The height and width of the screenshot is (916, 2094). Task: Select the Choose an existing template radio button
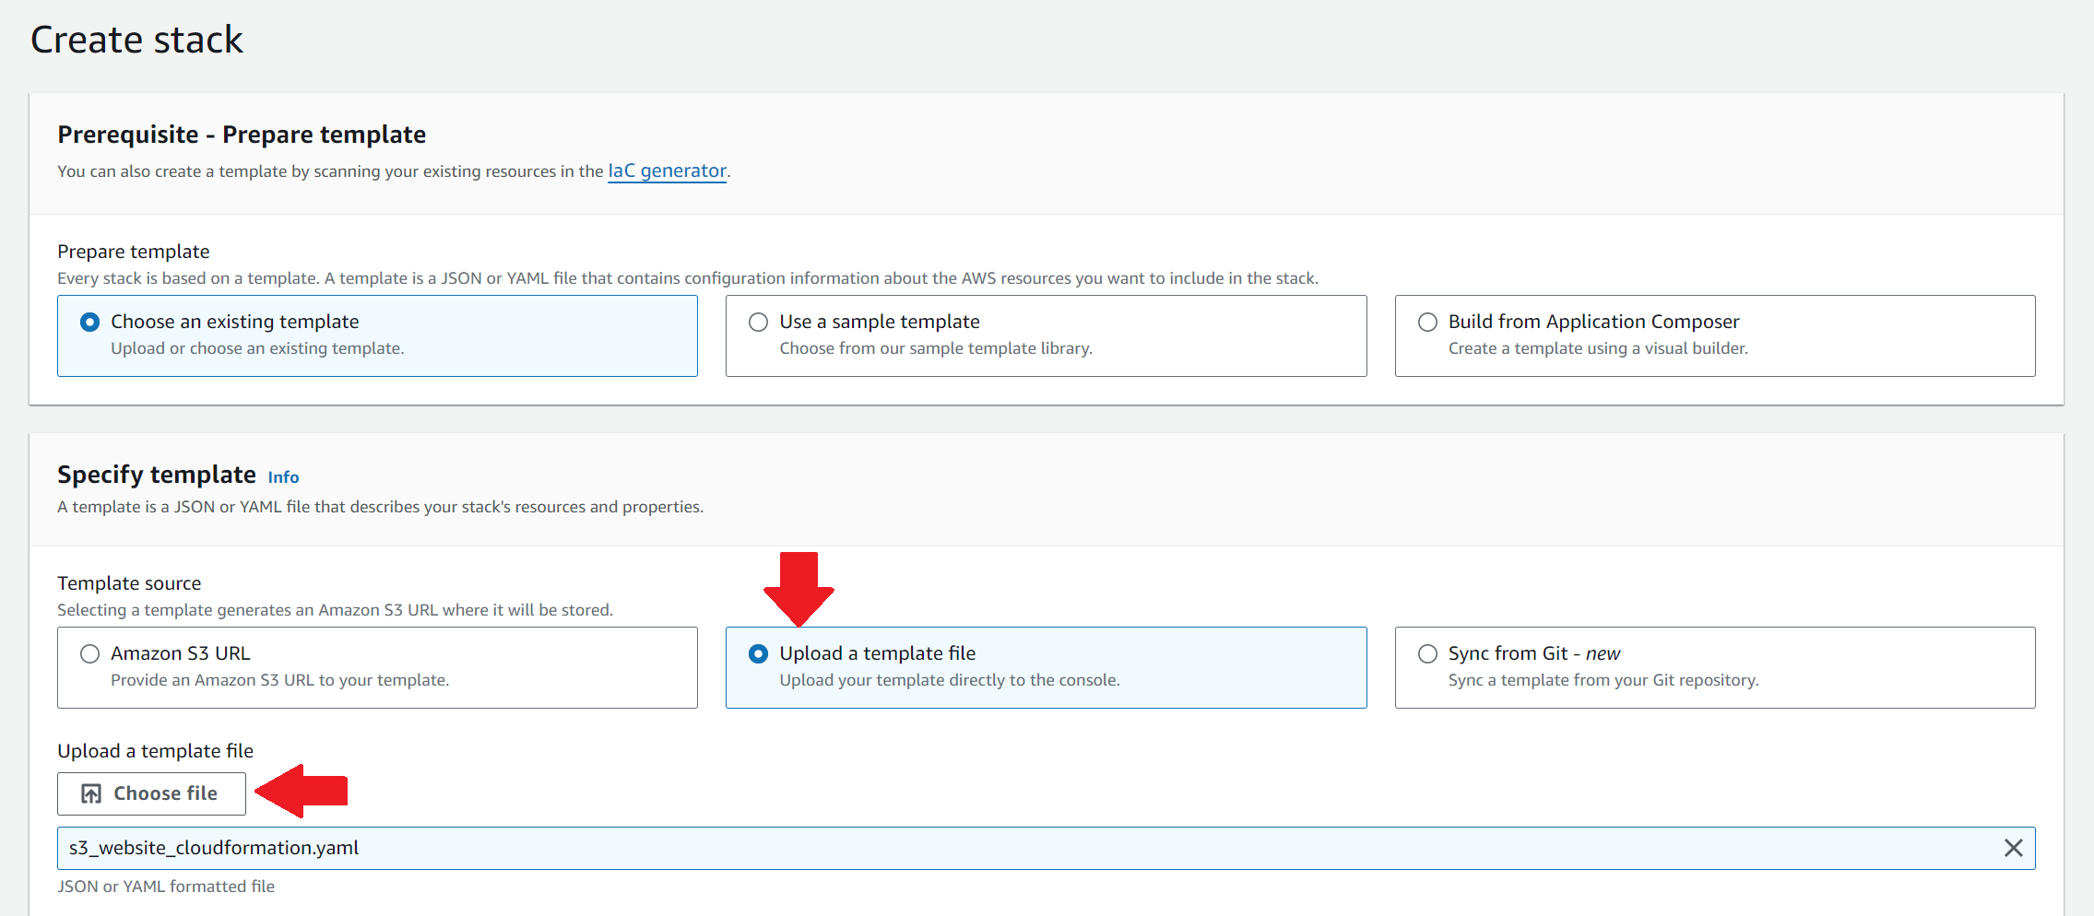point(90,323)
